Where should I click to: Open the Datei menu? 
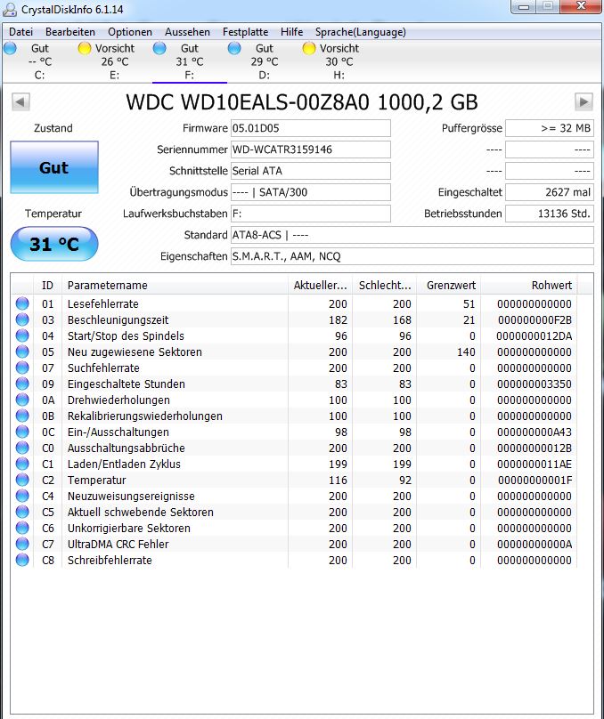(21, 32)
